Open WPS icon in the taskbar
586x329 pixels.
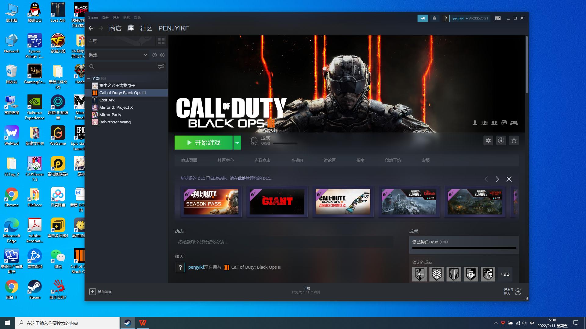click(143, 323)
